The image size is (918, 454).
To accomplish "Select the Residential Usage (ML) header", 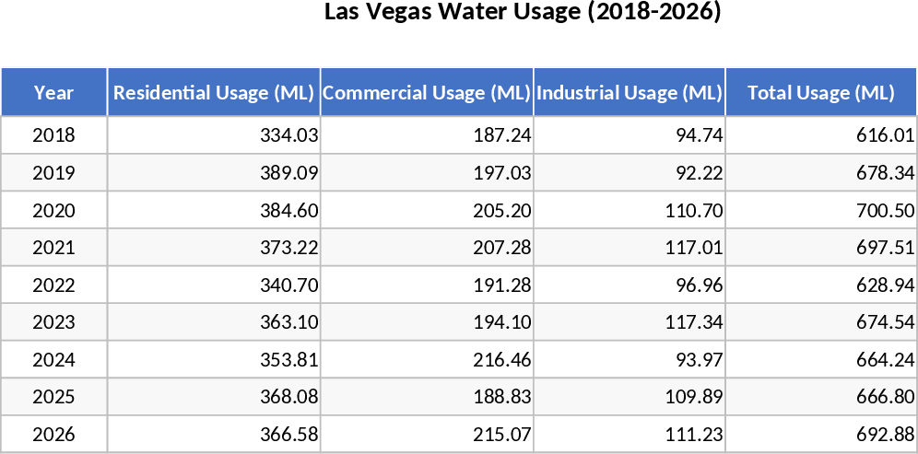I will [x=214, y=92].
